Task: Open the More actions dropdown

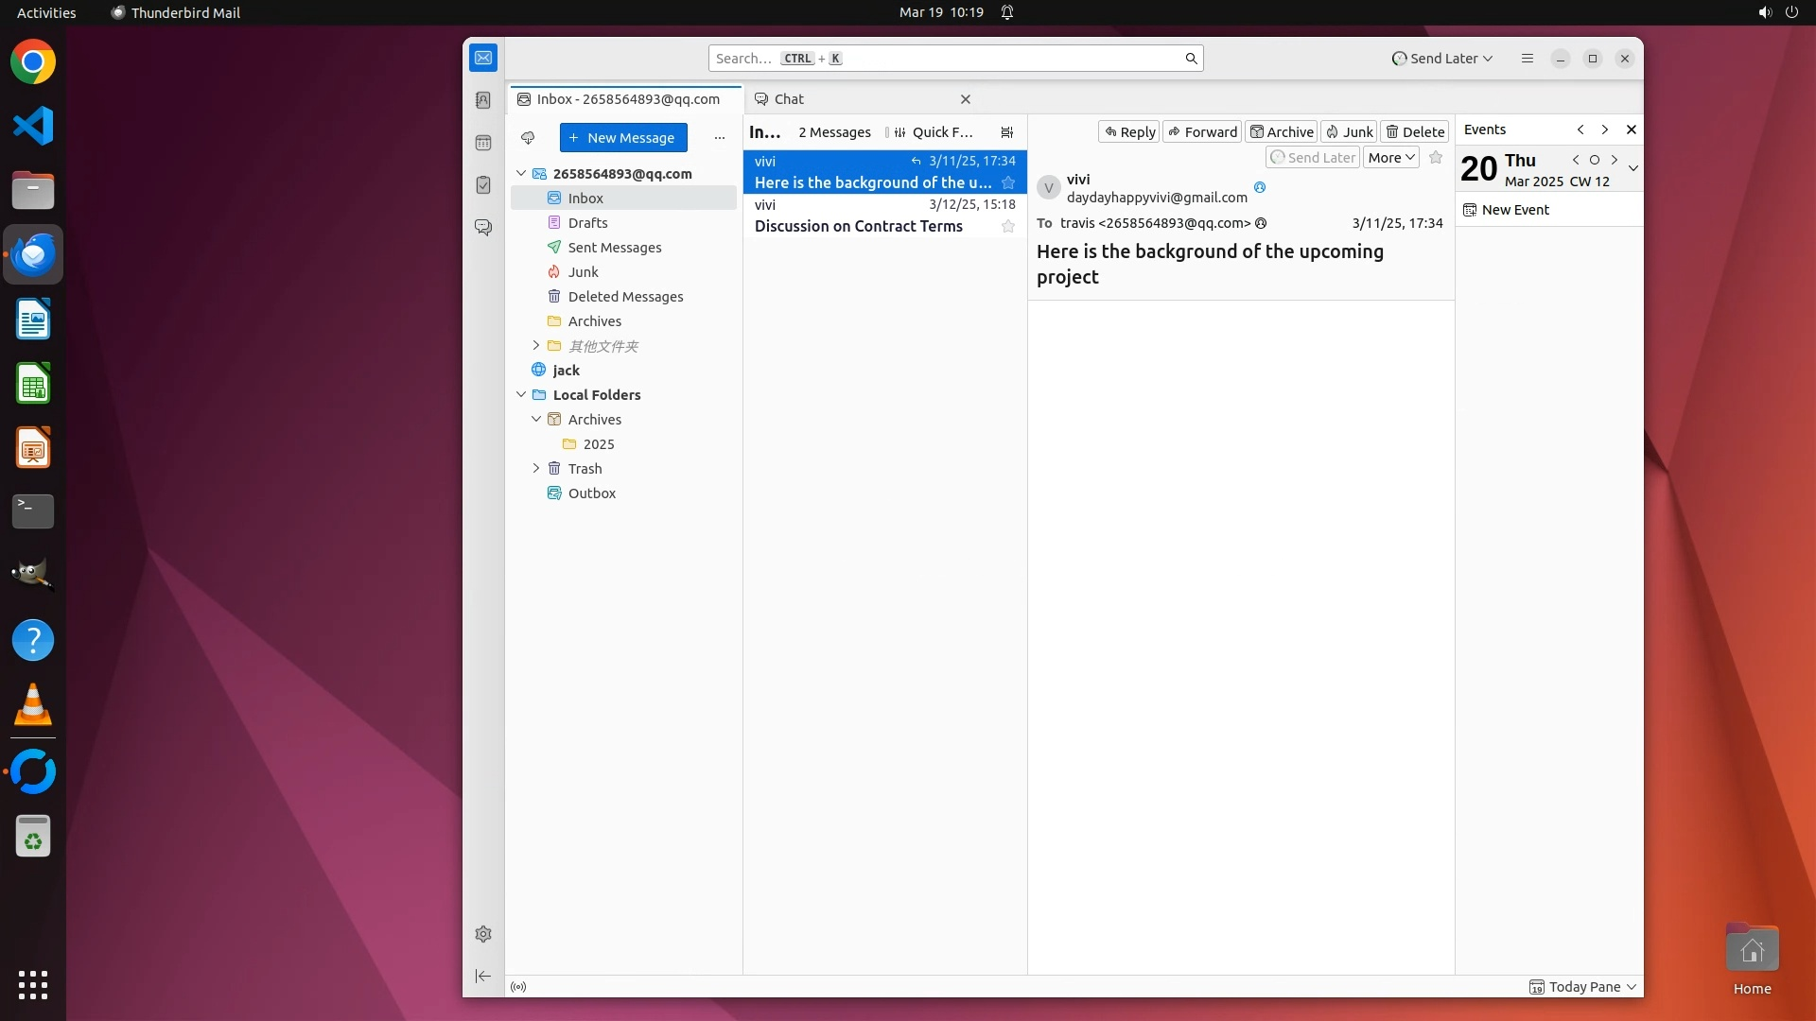Action: (1390, 158)
